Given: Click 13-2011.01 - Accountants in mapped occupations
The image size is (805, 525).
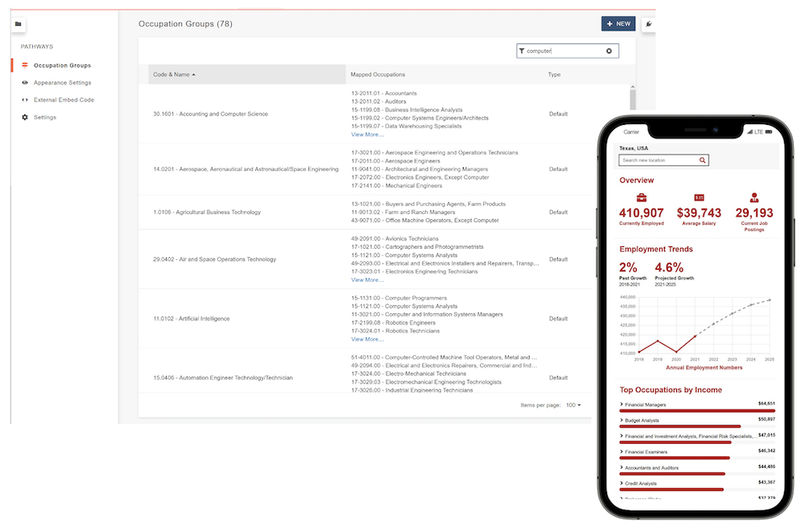Looking at the screenshot, I should [x=384, y=93].
